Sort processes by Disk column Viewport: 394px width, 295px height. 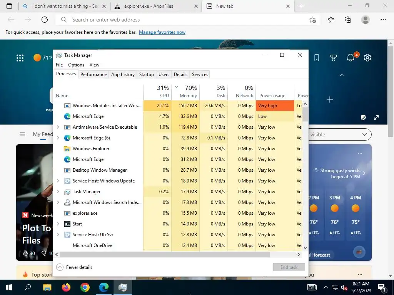[214, 91]
